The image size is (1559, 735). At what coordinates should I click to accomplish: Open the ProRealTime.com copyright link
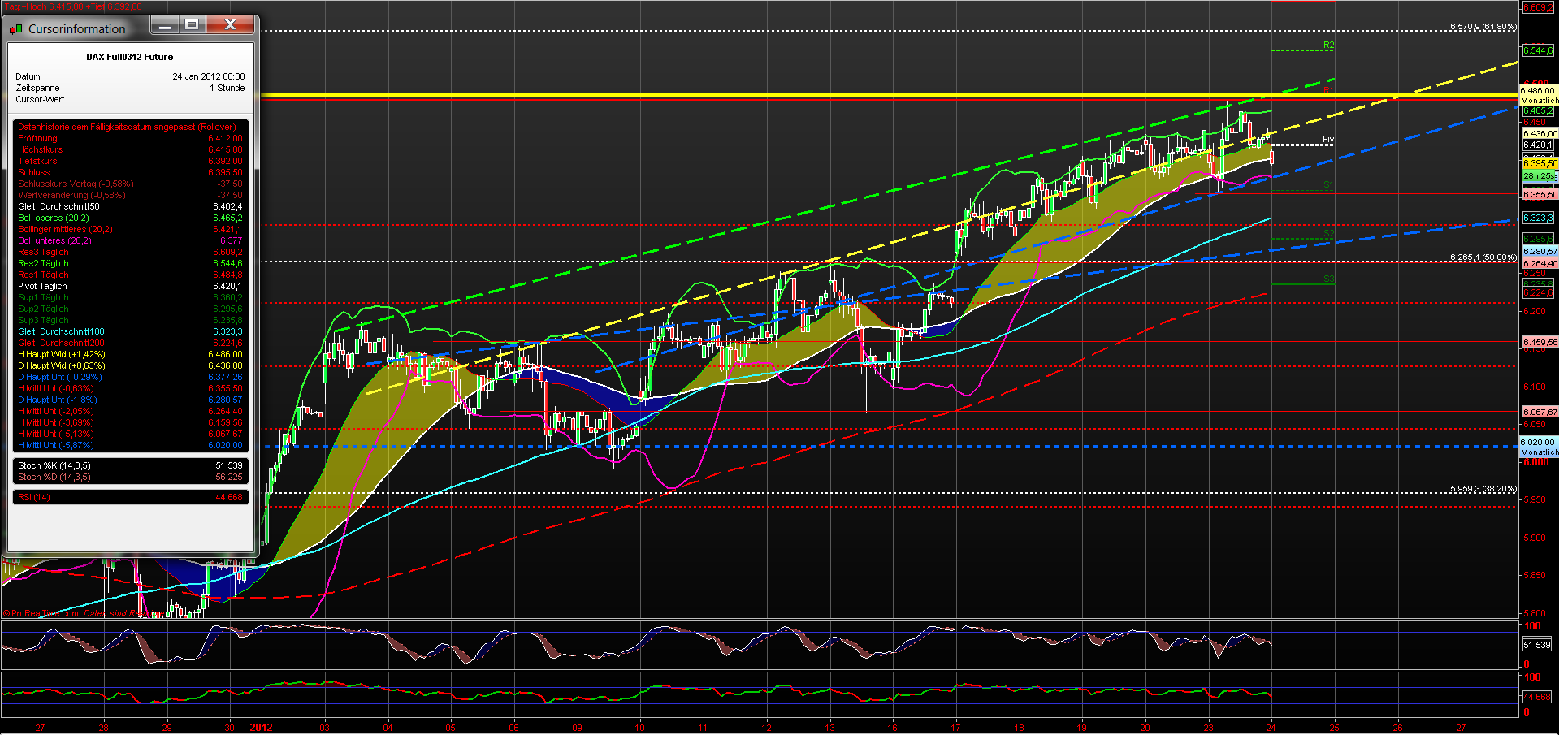(x=41, y=614)
